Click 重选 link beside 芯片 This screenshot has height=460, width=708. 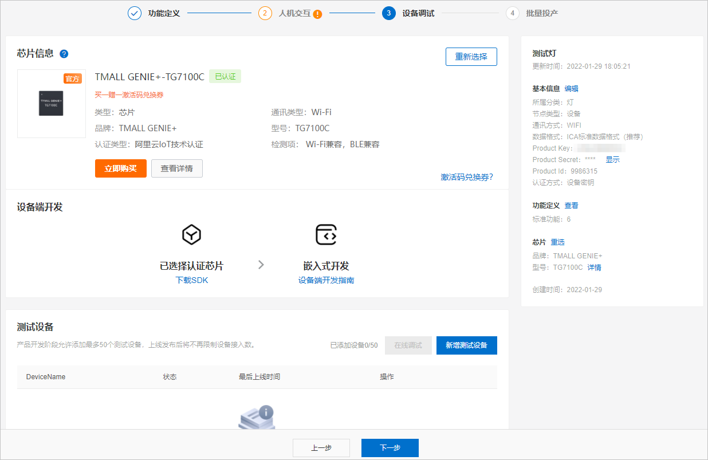558,242
